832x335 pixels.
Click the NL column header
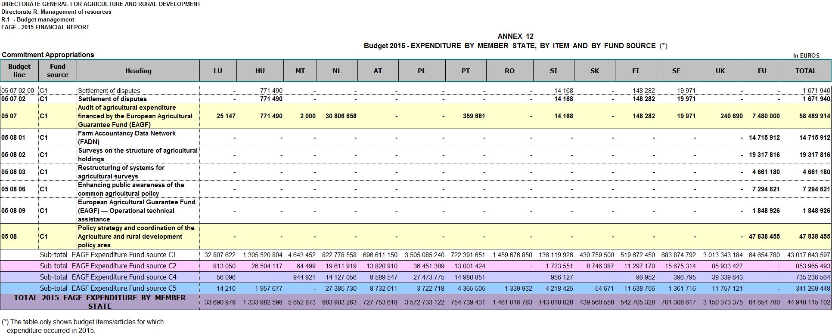[x=337, y=71]
